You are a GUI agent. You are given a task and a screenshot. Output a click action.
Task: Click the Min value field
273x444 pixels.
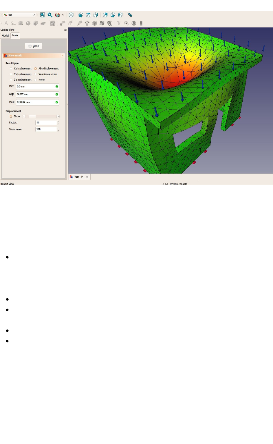[38, 87]
